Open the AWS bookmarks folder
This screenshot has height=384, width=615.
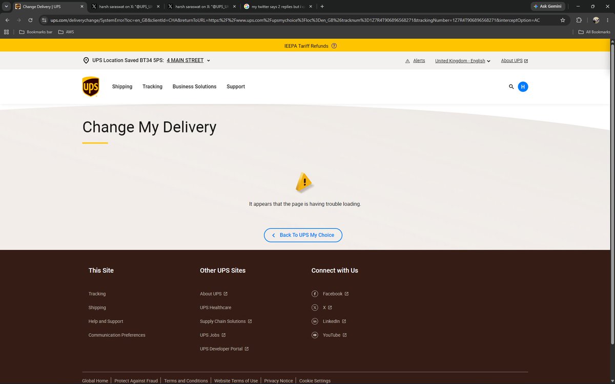coord(66,32)
